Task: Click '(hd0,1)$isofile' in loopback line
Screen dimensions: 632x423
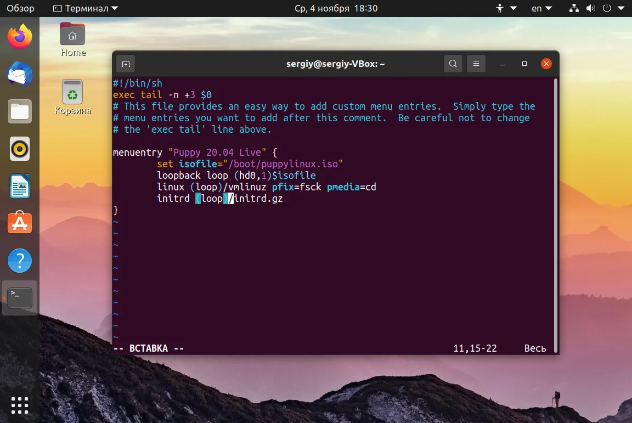Action: 275,176
